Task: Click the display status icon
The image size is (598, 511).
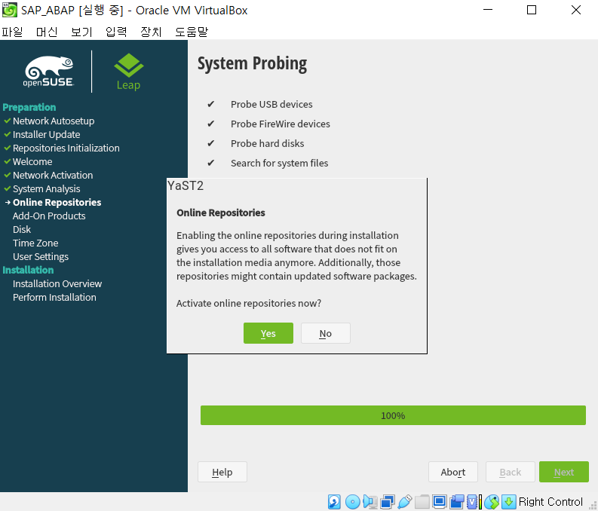Action: point(440,502)
